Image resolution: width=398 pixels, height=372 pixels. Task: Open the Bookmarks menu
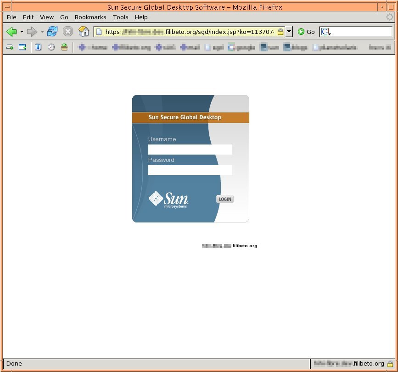(x=90, y=17)
